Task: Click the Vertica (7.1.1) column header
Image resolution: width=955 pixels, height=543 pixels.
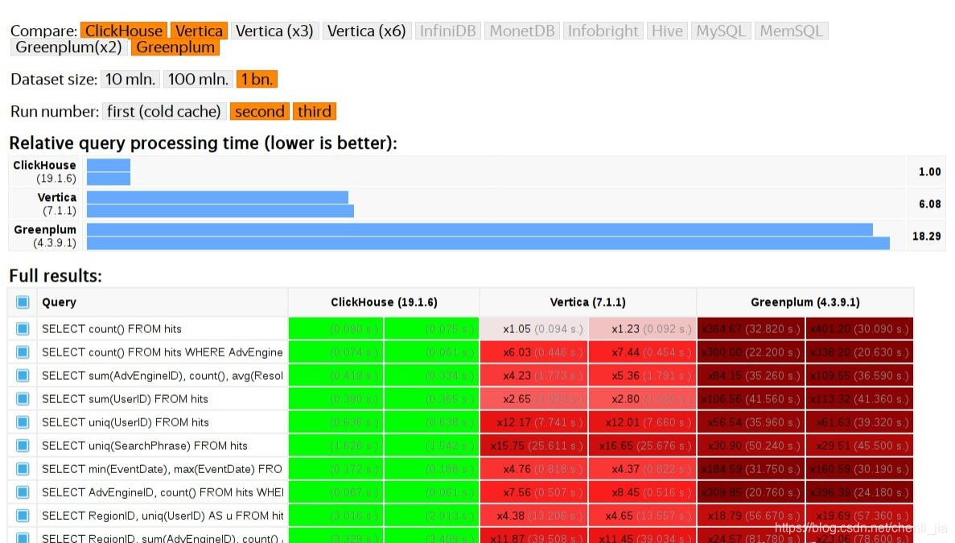Action: [x=588, y=302]
